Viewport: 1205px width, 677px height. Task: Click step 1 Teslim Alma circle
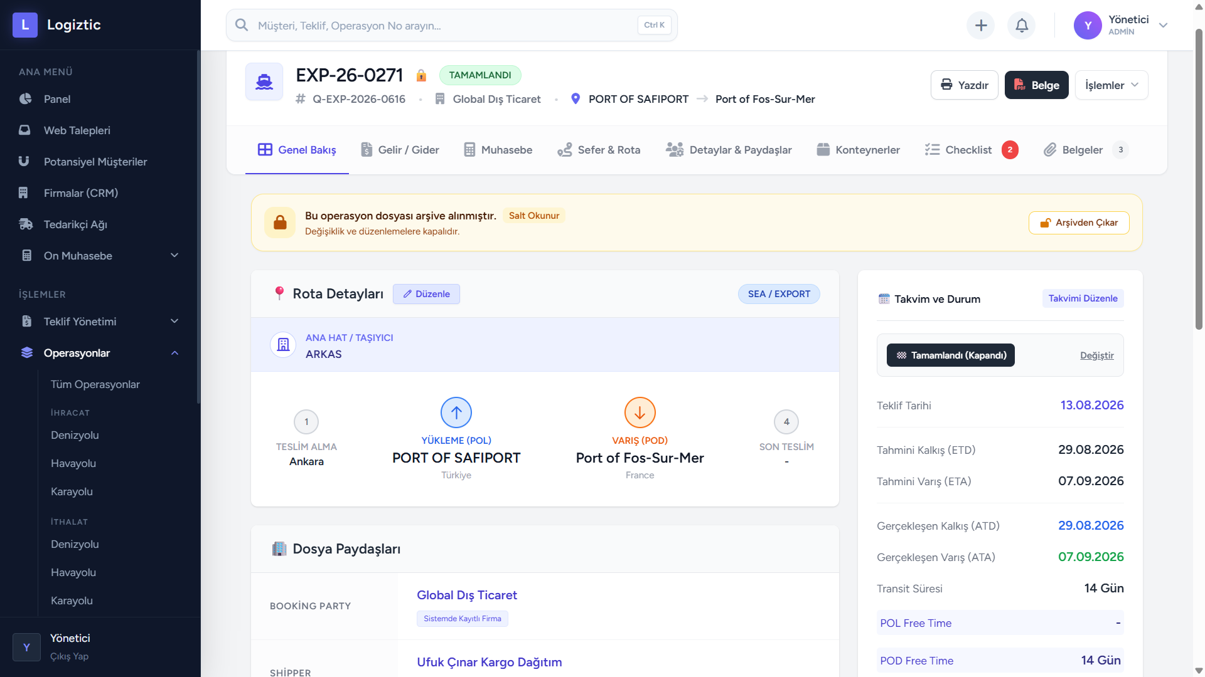(306, 422)
